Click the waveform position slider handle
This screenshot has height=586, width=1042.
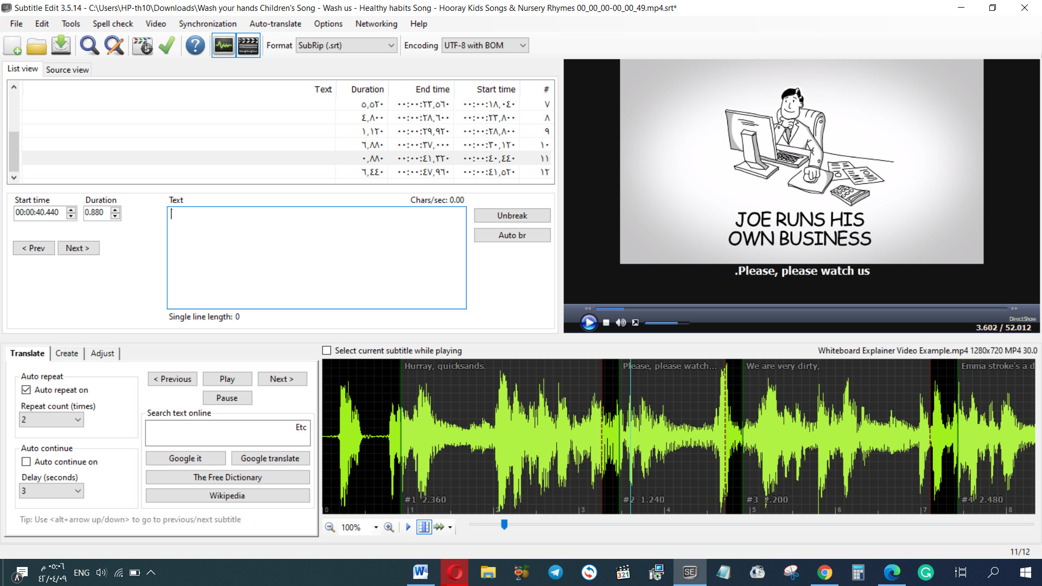[x=504, y=524]
